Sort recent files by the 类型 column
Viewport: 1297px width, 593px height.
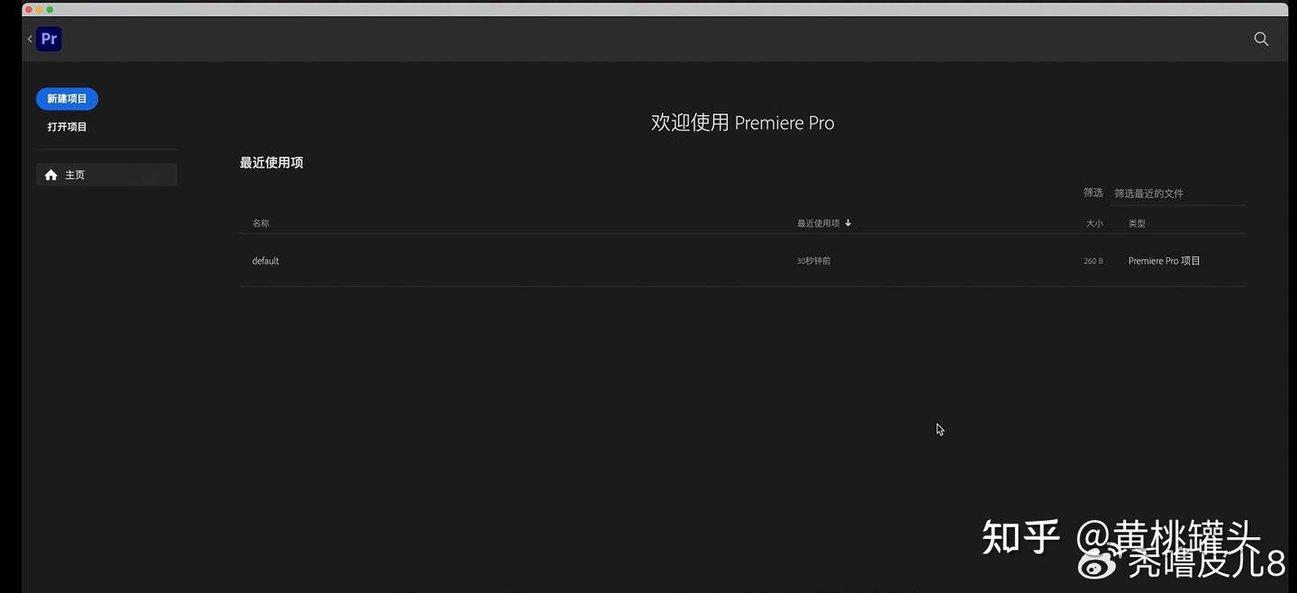tap(1137, 222)
